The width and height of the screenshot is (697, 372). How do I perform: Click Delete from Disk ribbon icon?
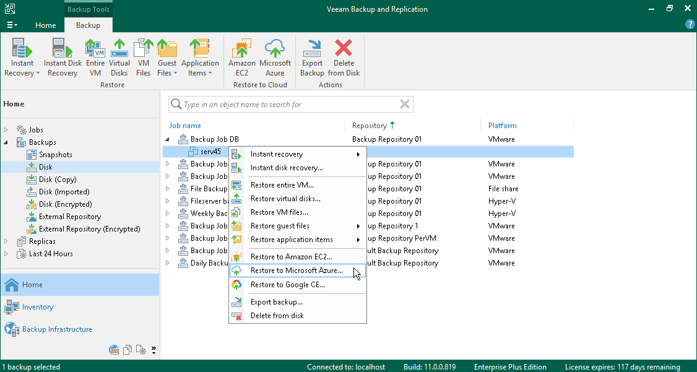tap(344, 58)
